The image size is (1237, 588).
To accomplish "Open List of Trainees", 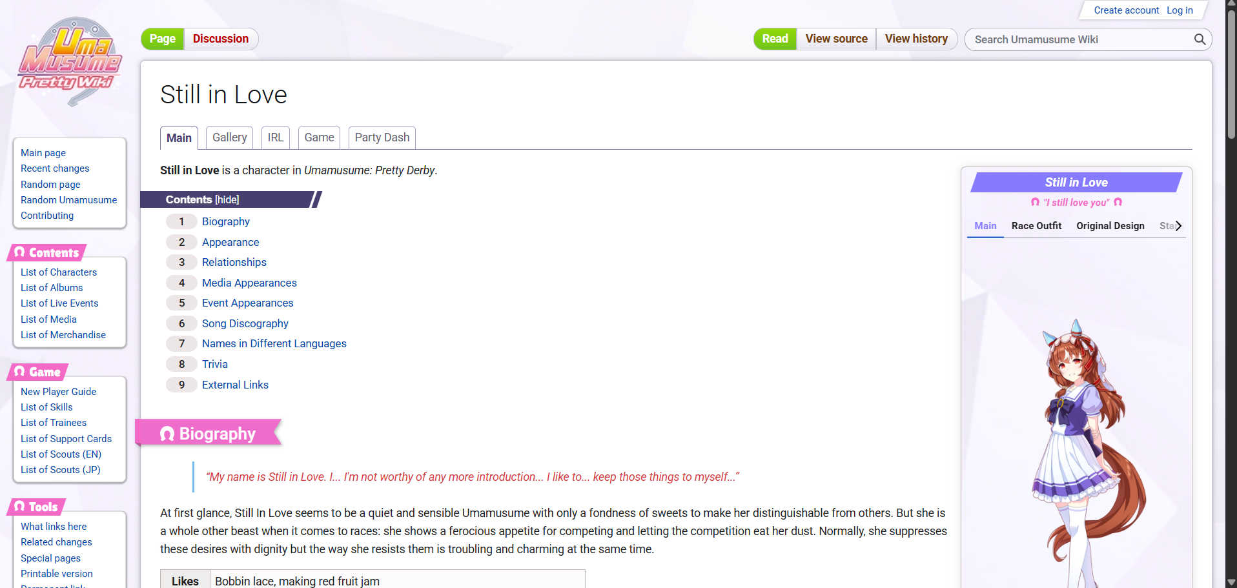I will pos(54,423).
